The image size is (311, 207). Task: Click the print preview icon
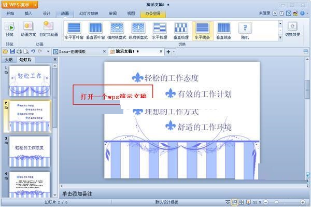(x=26, y=51)
